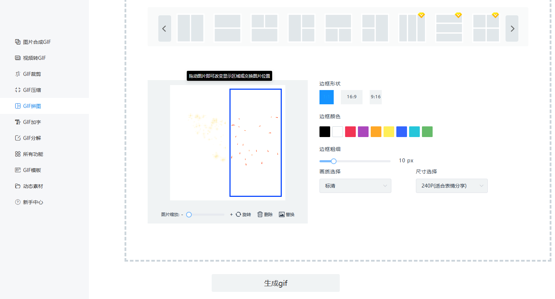Pick the red border color

[350, 132]
